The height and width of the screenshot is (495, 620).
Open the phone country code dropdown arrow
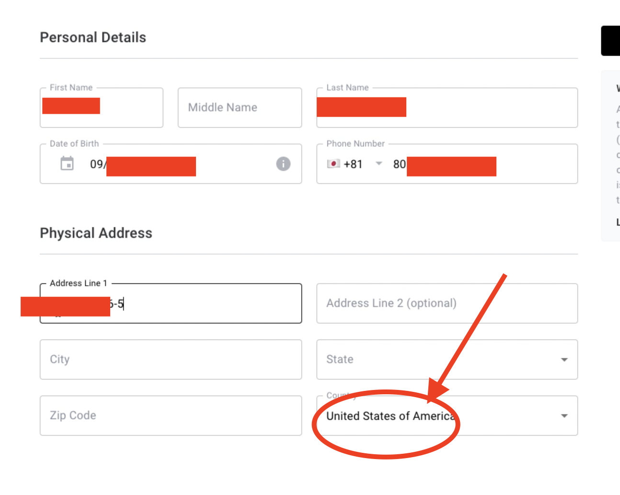(x=379, y=164)
